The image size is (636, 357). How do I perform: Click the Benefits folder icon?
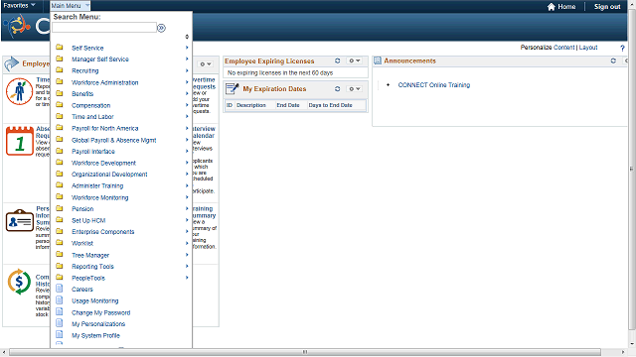[60, 93]
